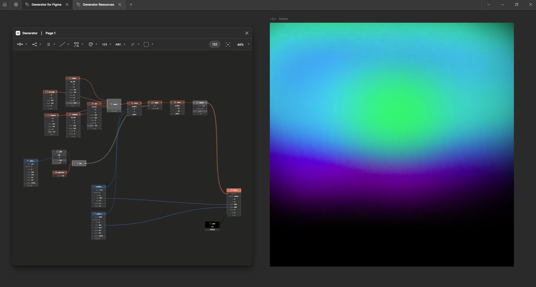Expand the arrow next to 123 tool

(x=111, y=45)
